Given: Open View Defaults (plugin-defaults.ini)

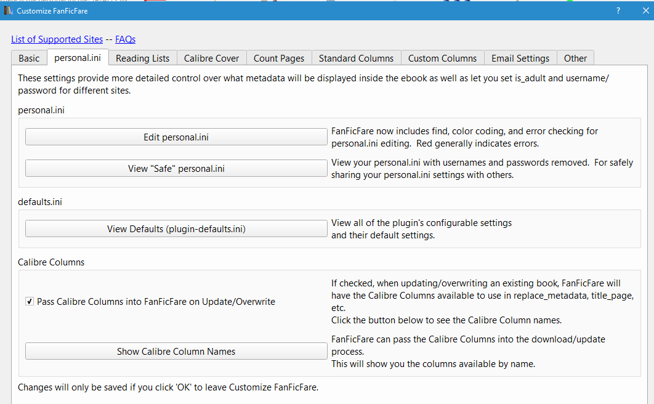Looking at the screenshot, I should (176, 229).
